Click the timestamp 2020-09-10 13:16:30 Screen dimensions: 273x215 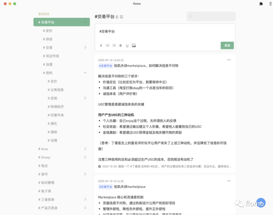point(111,181)
